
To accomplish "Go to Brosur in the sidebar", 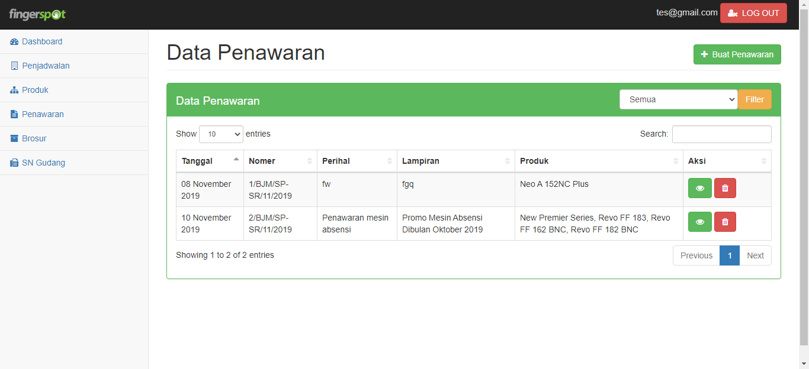I will click(x=34, y=139).
